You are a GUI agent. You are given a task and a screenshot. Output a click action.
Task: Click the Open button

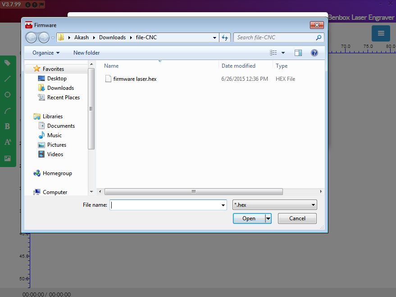(249, 218)
